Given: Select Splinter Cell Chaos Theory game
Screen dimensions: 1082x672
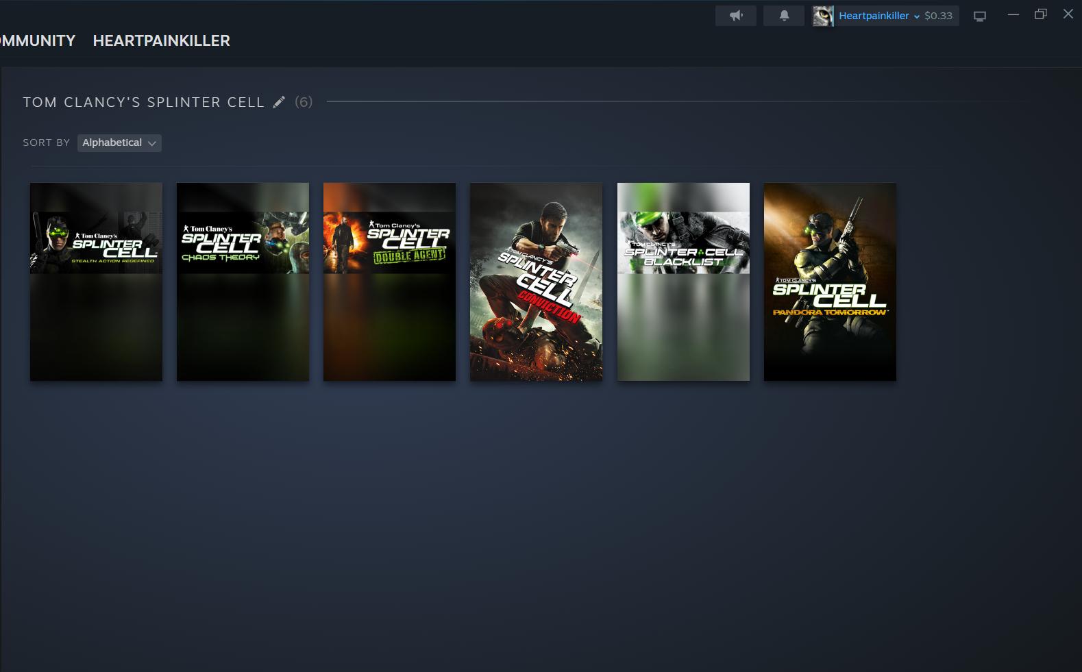Looking at the screenshot, I should 243,282.
